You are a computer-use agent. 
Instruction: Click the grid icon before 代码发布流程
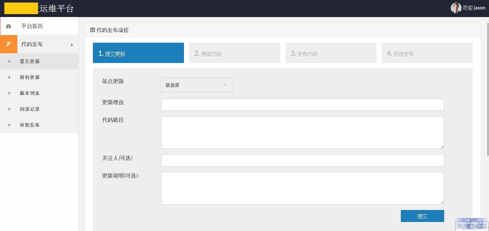pos(93,30)
